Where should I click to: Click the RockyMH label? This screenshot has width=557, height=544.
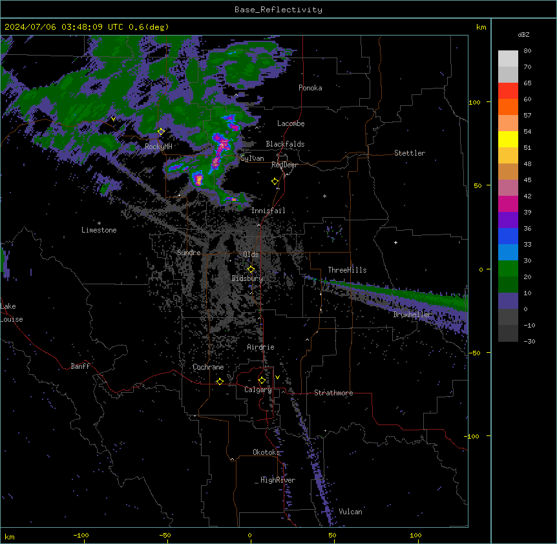(x=158, y=146)
